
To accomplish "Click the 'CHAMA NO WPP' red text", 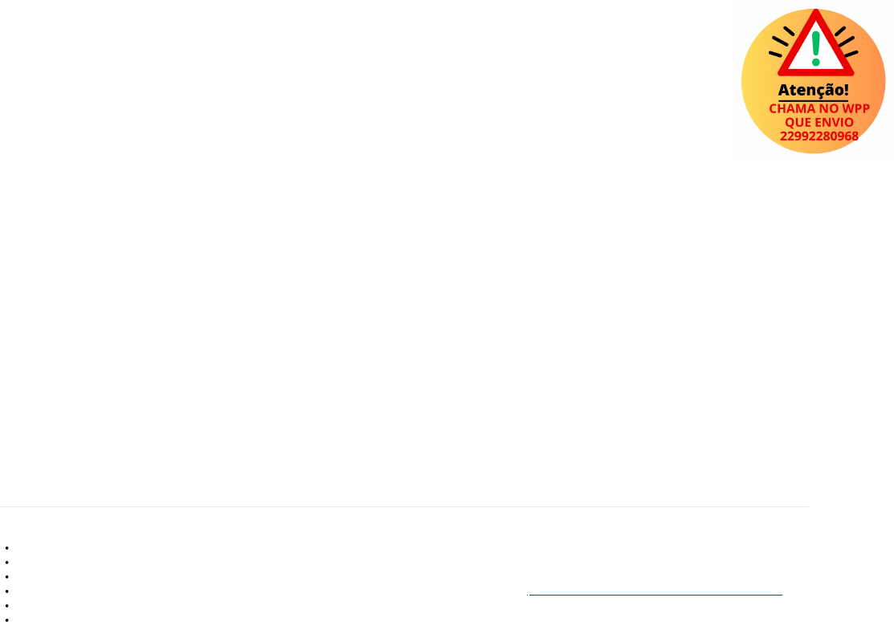I will click(819, 108).
